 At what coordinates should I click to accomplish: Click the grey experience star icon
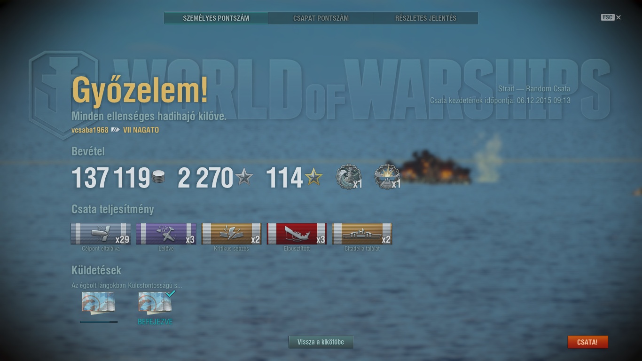click(x=244, y=177)
